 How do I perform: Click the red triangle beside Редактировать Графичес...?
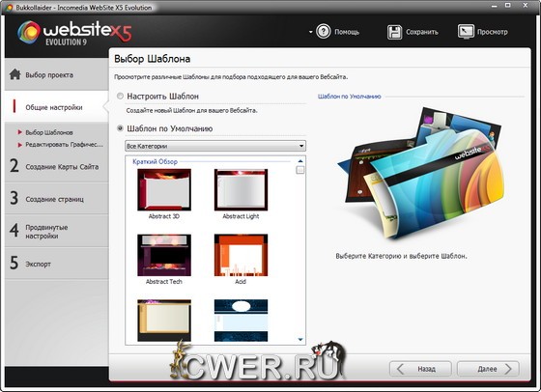[20, 145]
